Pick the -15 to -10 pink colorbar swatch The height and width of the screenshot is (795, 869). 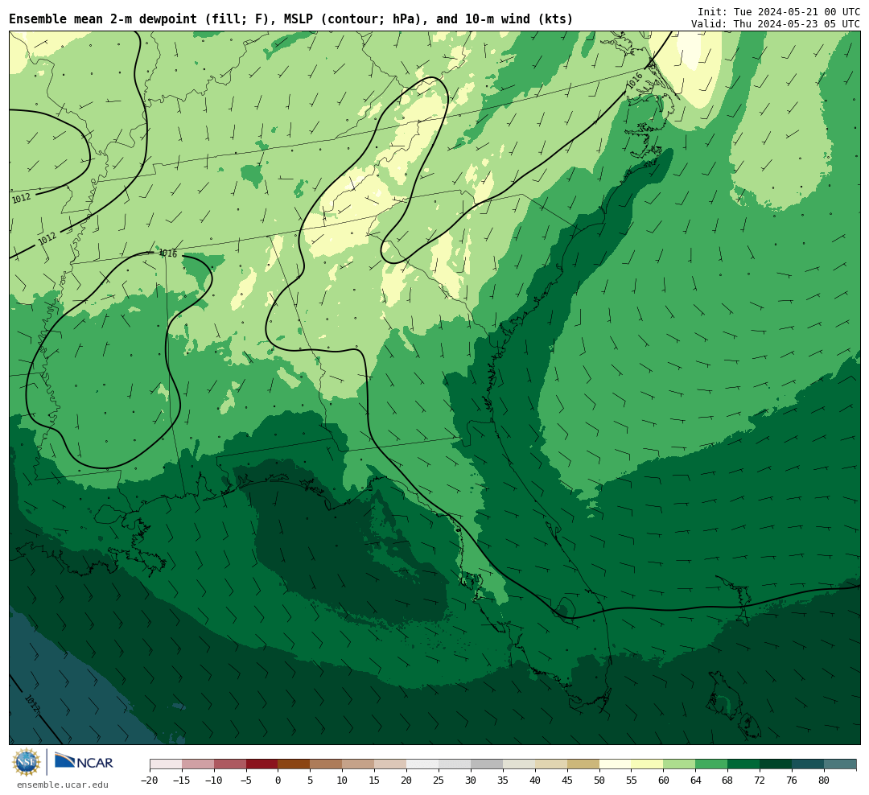pos(198,764)
